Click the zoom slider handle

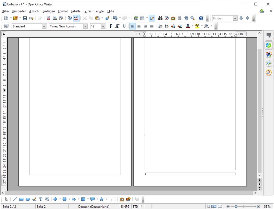coord(236,207)
